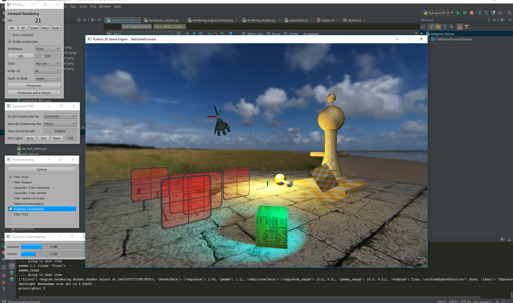This screenshot has width=513, height=303.
Task: Open the DirLight Shadowmap Res 1024x1024 dropdown
Action: 60,116
